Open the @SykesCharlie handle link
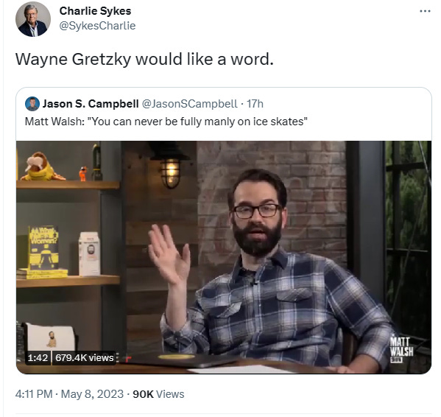Screen dimensions: 441x417 pos(97,26)
